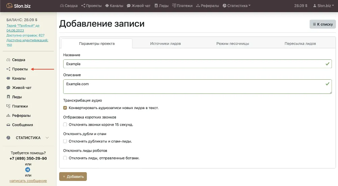Image resolution: width=338 pixels, height=186 pixels.
Task: Go to Проекты in sidebar
Action: pos(20,69)
